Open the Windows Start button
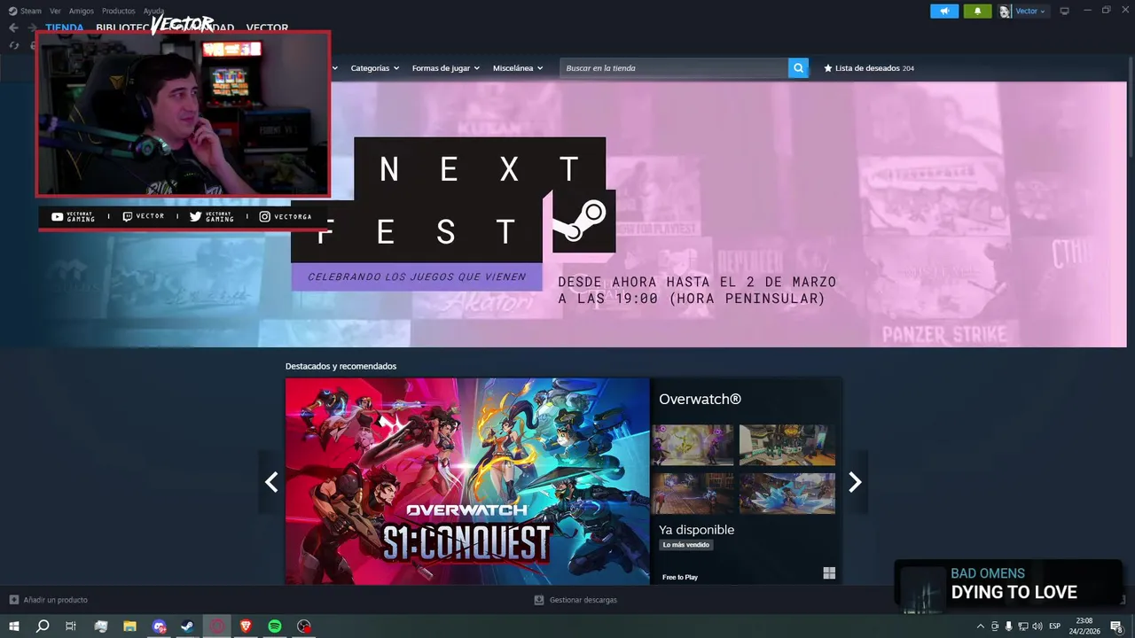 [x=14, y=626]
